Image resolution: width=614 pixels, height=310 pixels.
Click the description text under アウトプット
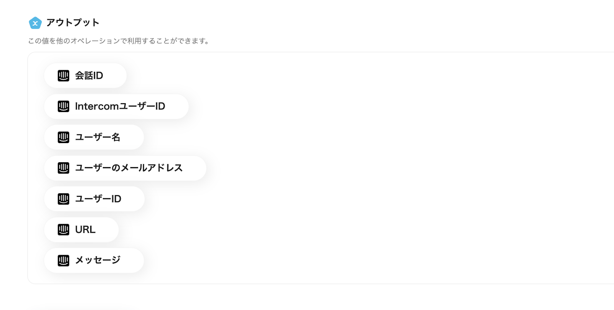119,41
